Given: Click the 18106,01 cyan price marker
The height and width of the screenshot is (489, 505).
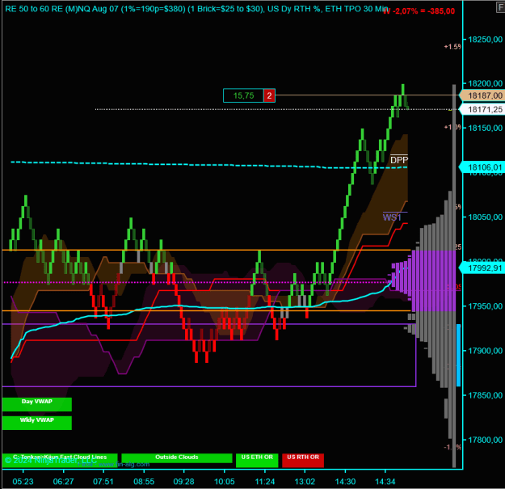Looking at the screenshot, I should coord(482,167).
